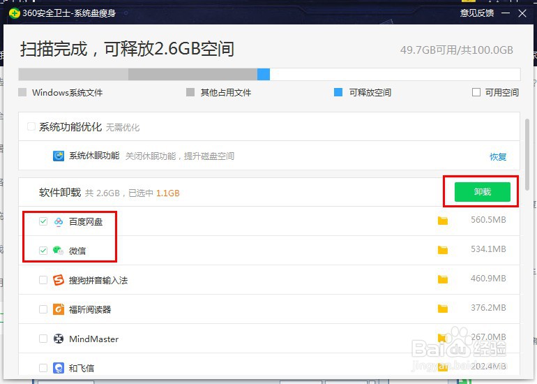
Task: Click the 关闭休眠功能，提升磁盘空间 description
Action: point(180,156)
